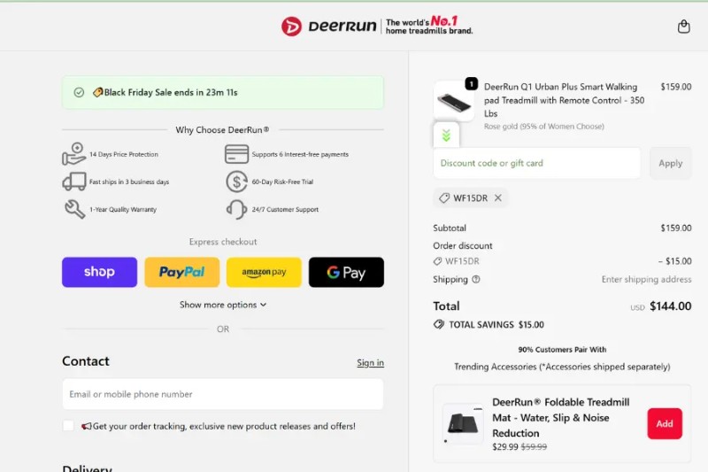Click the Black Friday Sale countdown text
This screenshot has width=708, height=472.
[171, 93]
